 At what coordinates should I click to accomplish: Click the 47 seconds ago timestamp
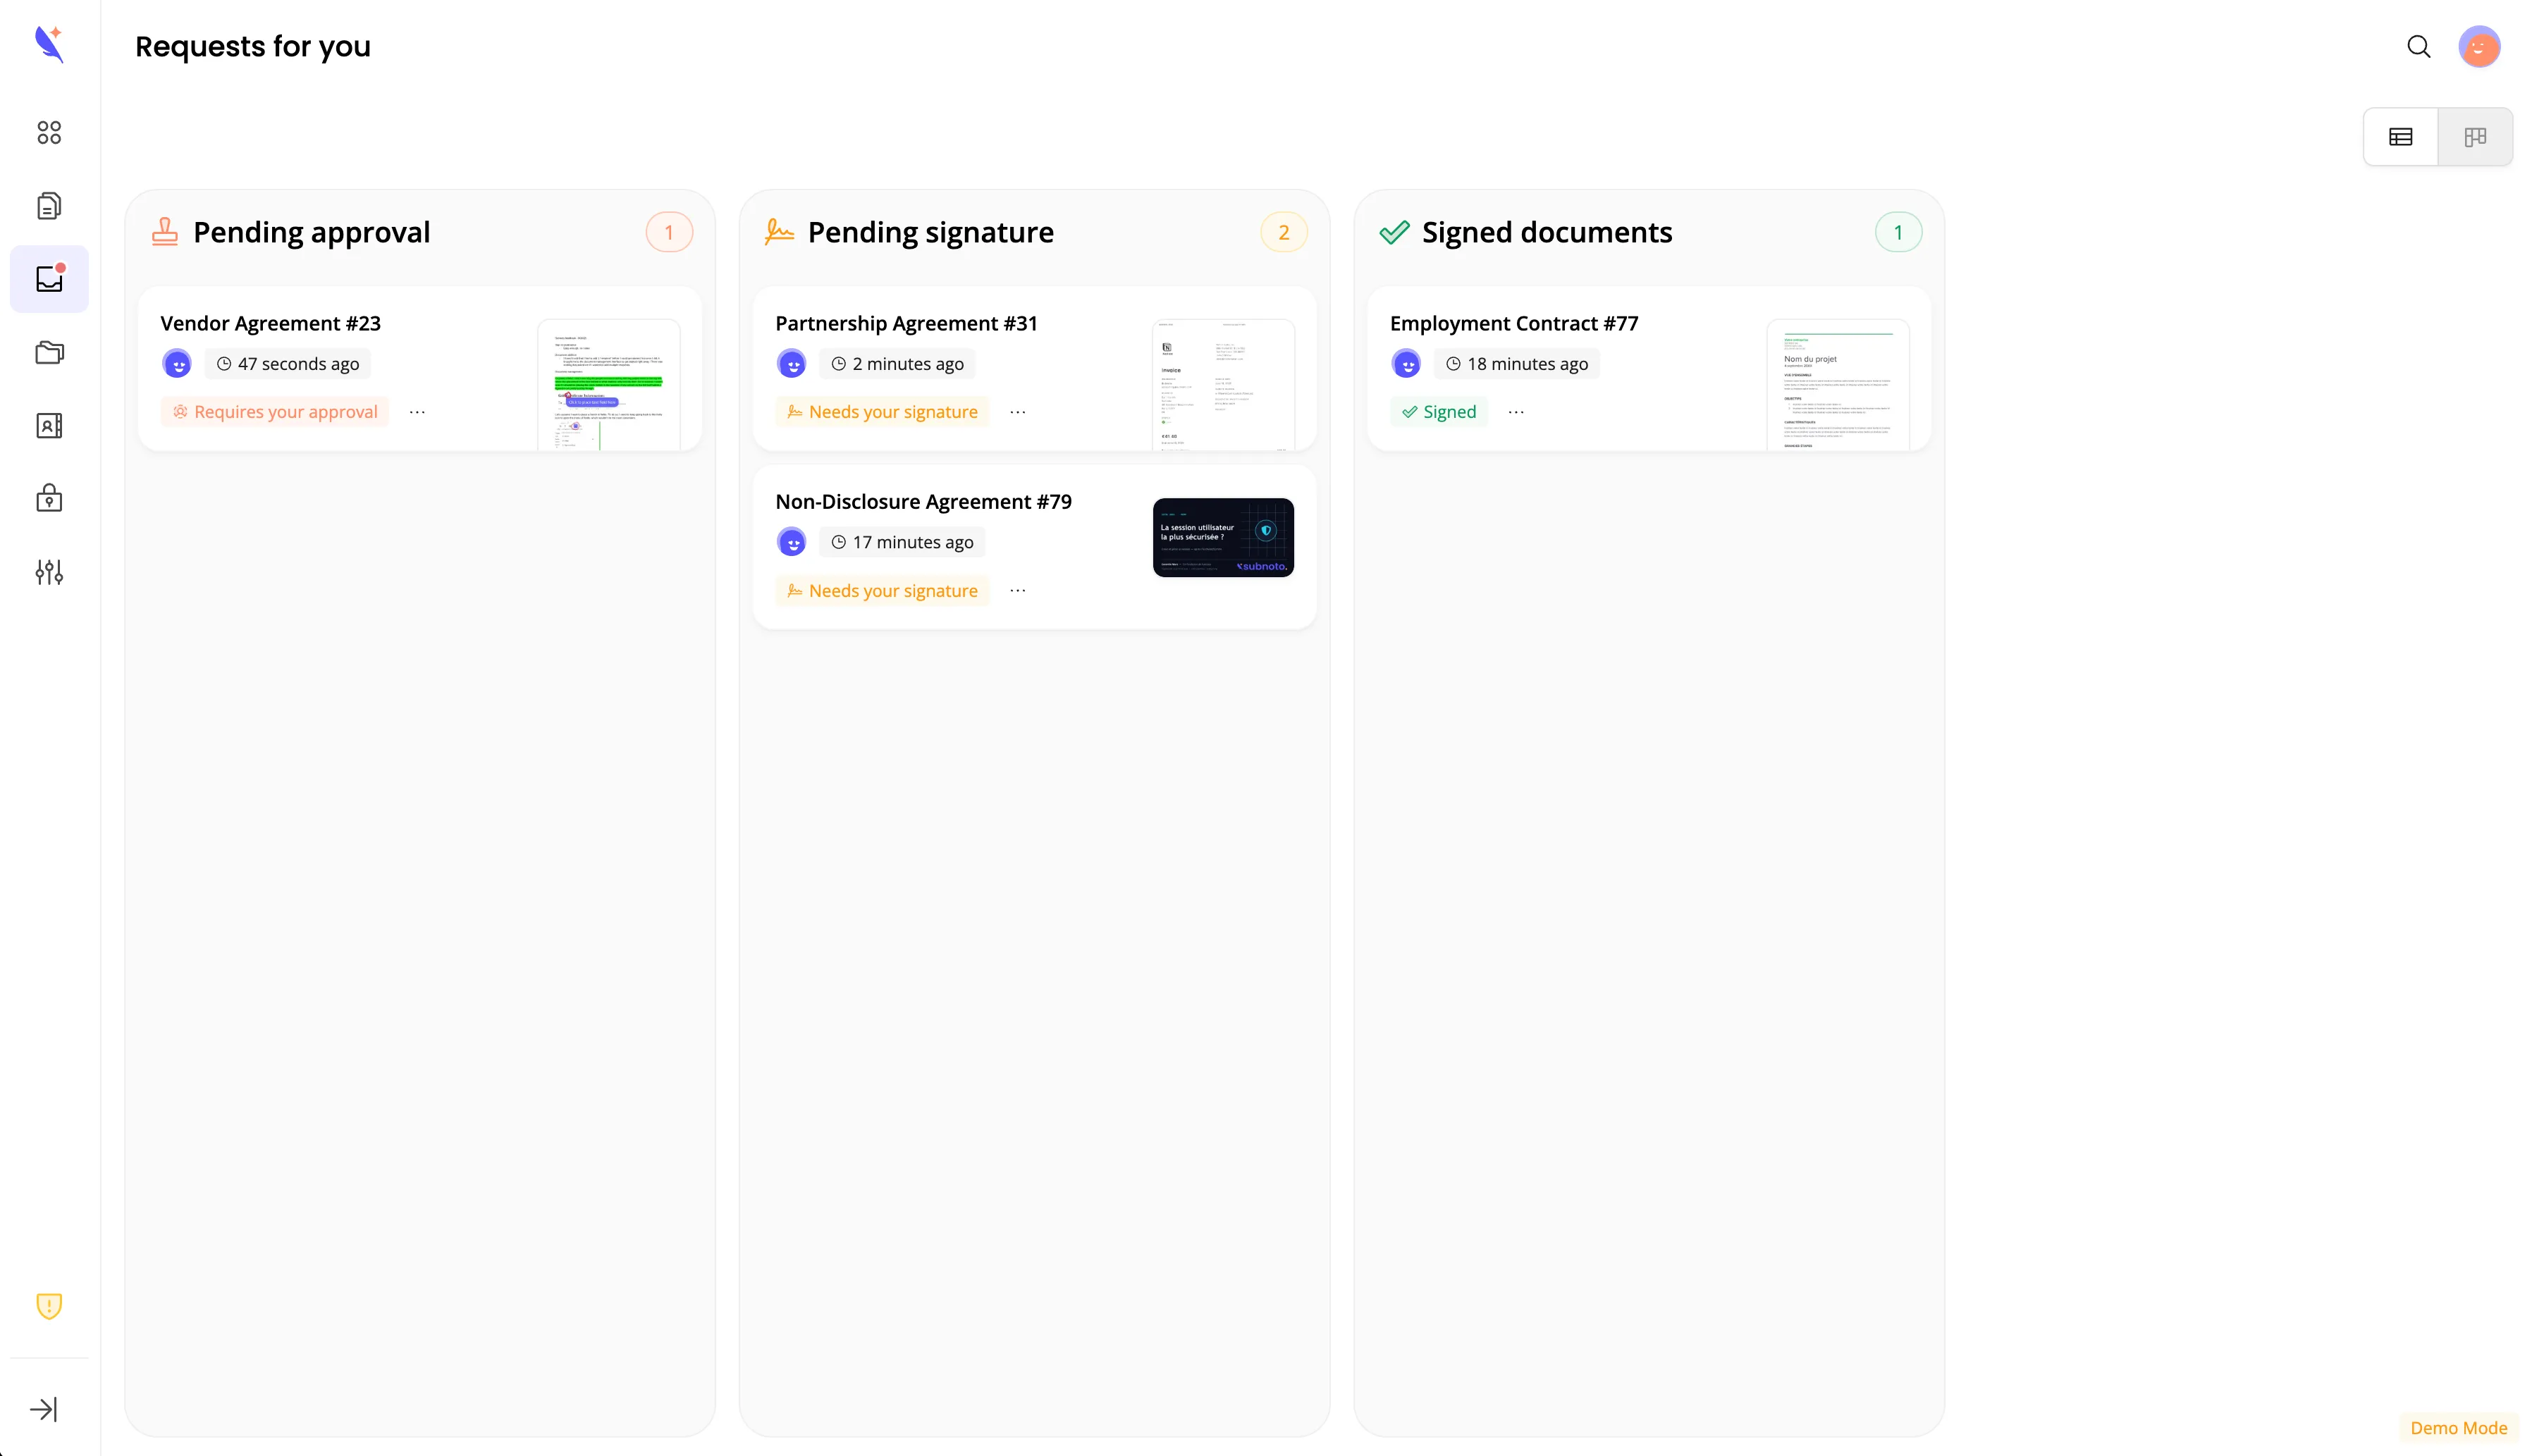(x=288, y=364)
